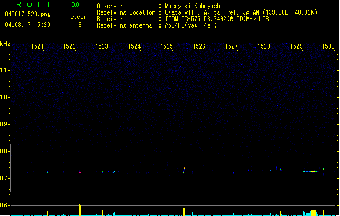The height and width of the screenshot is (216, 340).
Task: Click the 1529 time axis marker
Action: pos(296,46)
